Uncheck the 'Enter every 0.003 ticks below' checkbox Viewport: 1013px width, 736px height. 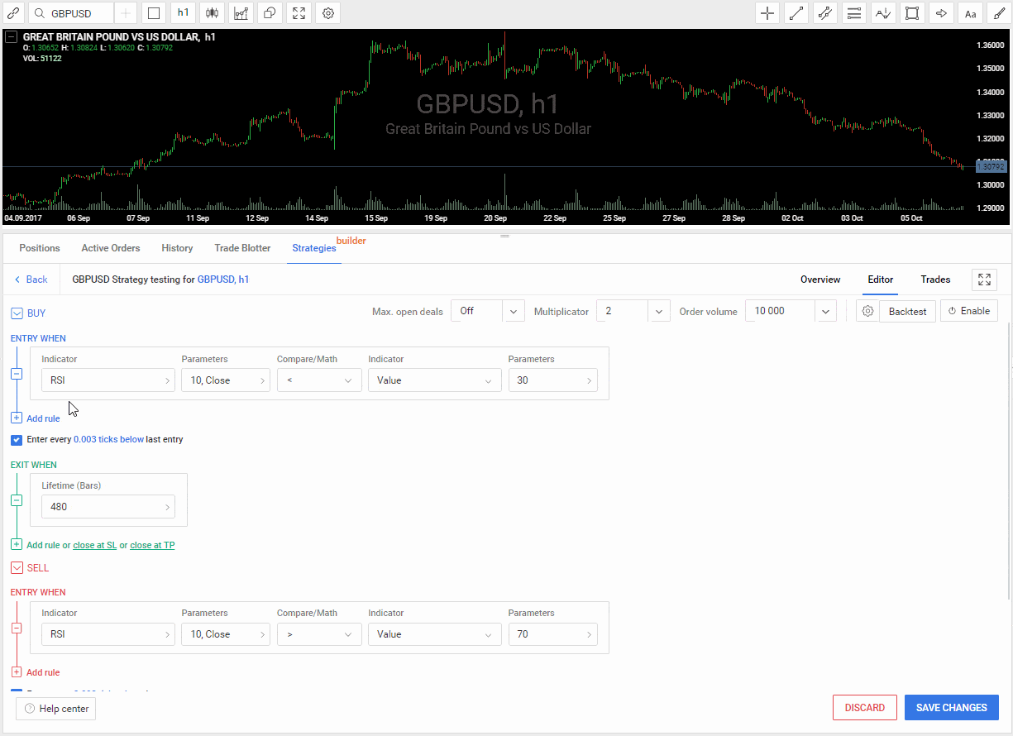point(17,440)
